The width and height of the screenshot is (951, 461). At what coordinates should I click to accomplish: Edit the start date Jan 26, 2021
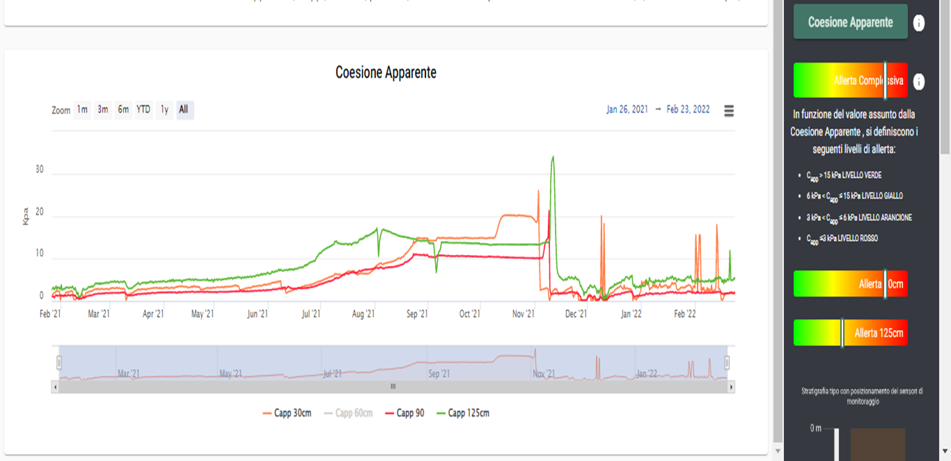627,109
